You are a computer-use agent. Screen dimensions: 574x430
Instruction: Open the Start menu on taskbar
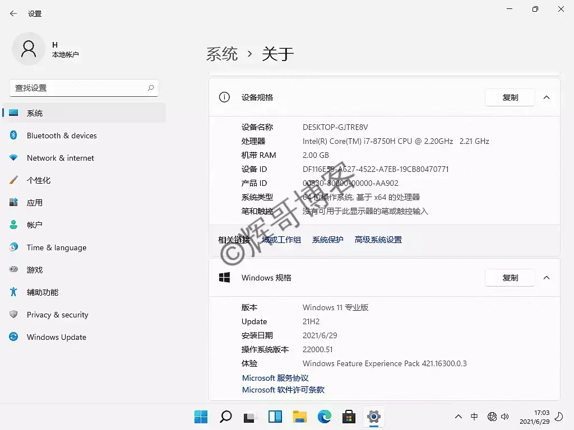coord(201,417)
